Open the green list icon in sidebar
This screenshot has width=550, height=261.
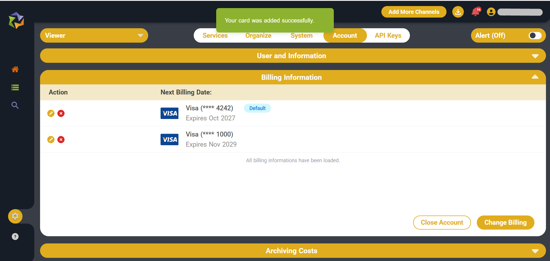point(15,87)
